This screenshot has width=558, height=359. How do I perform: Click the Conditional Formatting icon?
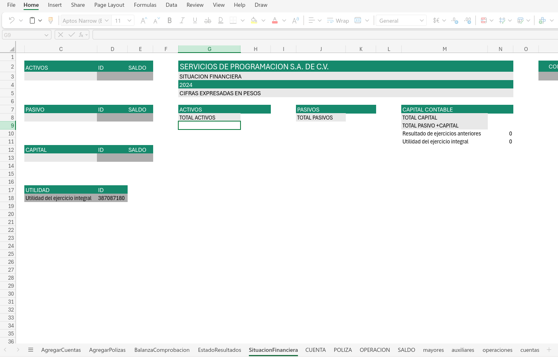(484, 20)
